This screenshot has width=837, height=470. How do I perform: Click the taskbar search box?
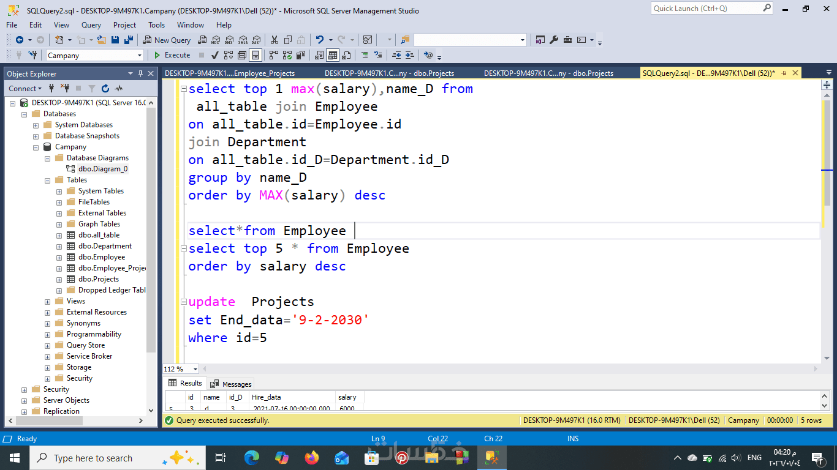[x=116, y=458]
